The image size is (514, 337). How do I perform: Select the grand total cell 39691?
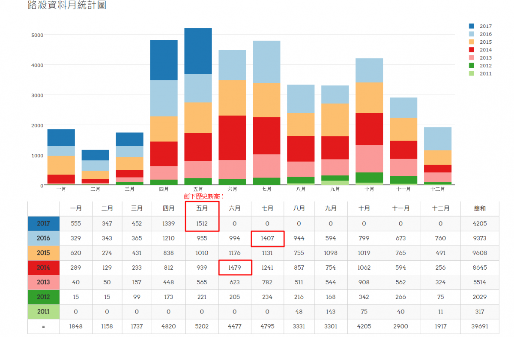[480, 326]
